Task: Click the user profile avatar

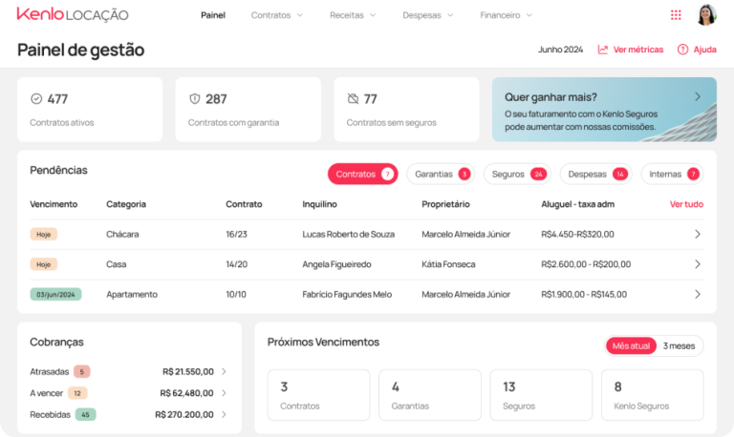Action: [x=706, y=15]
